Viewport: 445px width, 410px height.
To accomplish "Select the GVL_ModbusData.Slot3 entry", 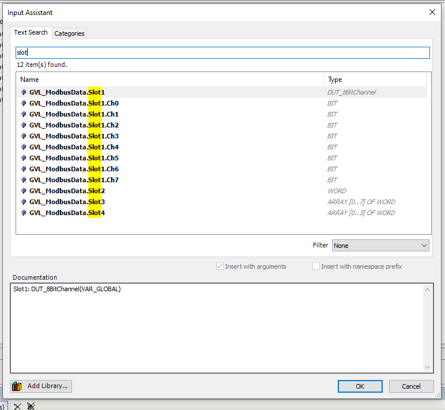I will [222, 202].
